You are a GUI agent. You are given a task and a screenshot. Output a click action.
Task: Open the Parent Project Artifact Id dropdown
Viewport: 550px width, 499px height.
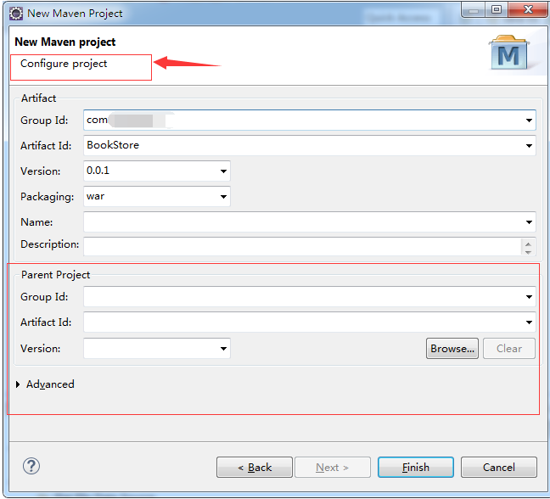[x=529, y=322]
